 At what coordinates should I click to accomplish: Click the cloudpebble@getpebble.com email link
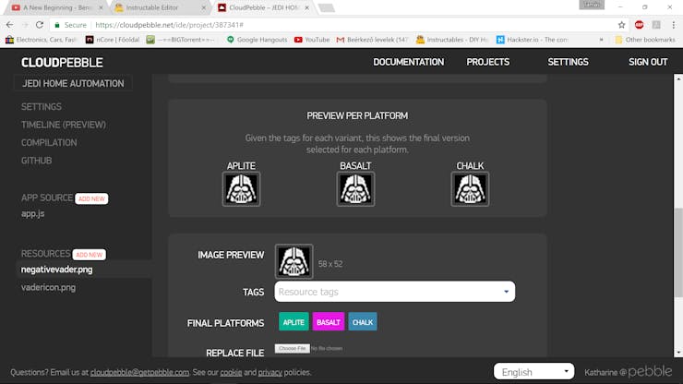[139, 372]
